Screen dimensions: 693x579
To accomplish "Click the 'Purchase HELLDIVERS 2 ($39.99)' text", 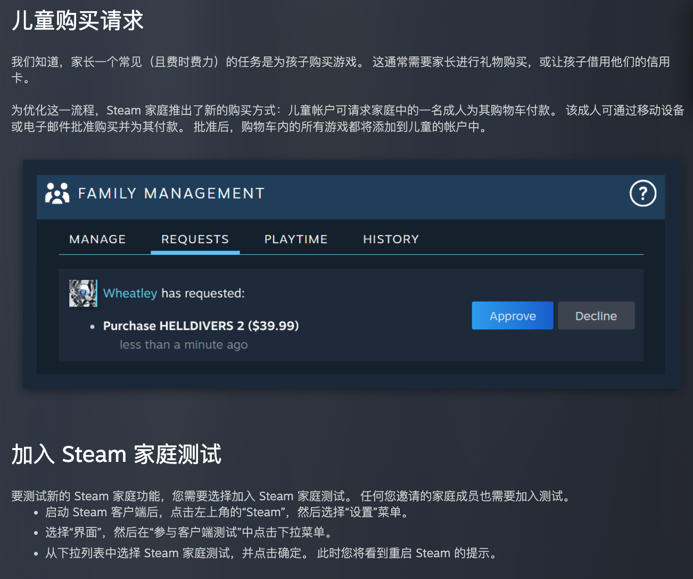I will [x=201, y=326].
